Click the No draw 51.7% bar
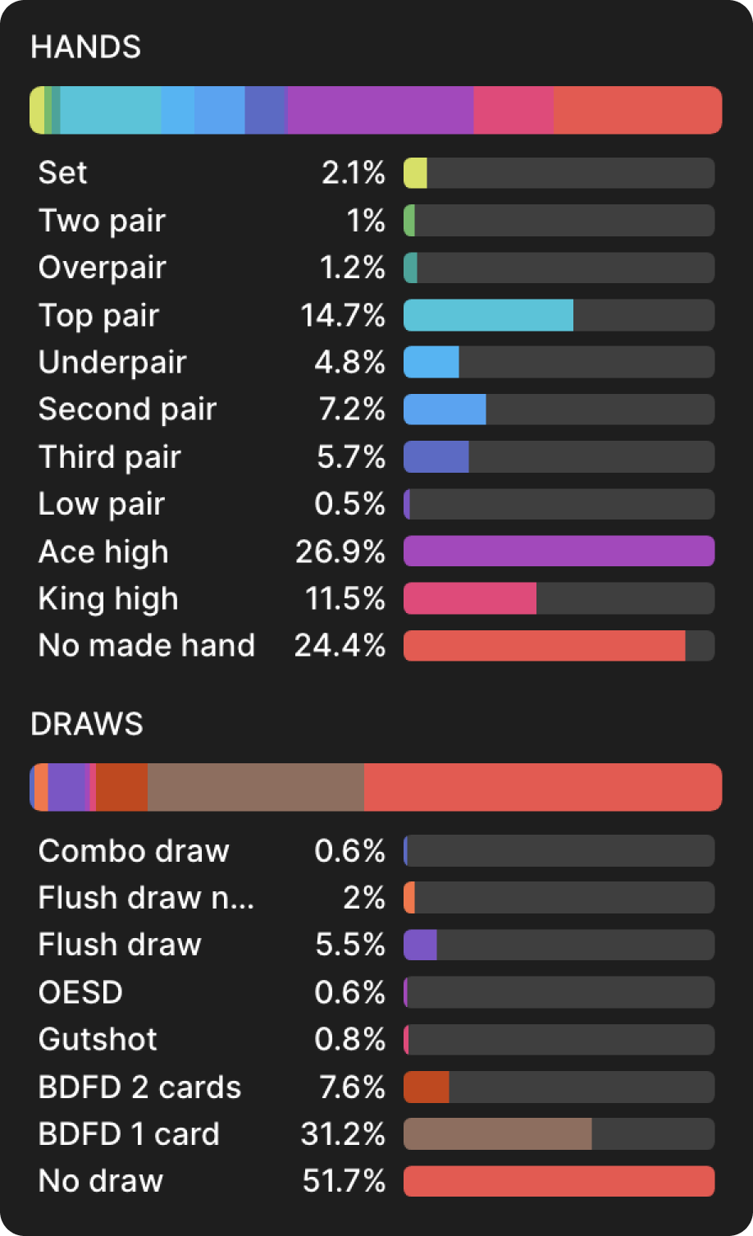Viewport: 753px width, 1236px height. tap(559, 1182)
